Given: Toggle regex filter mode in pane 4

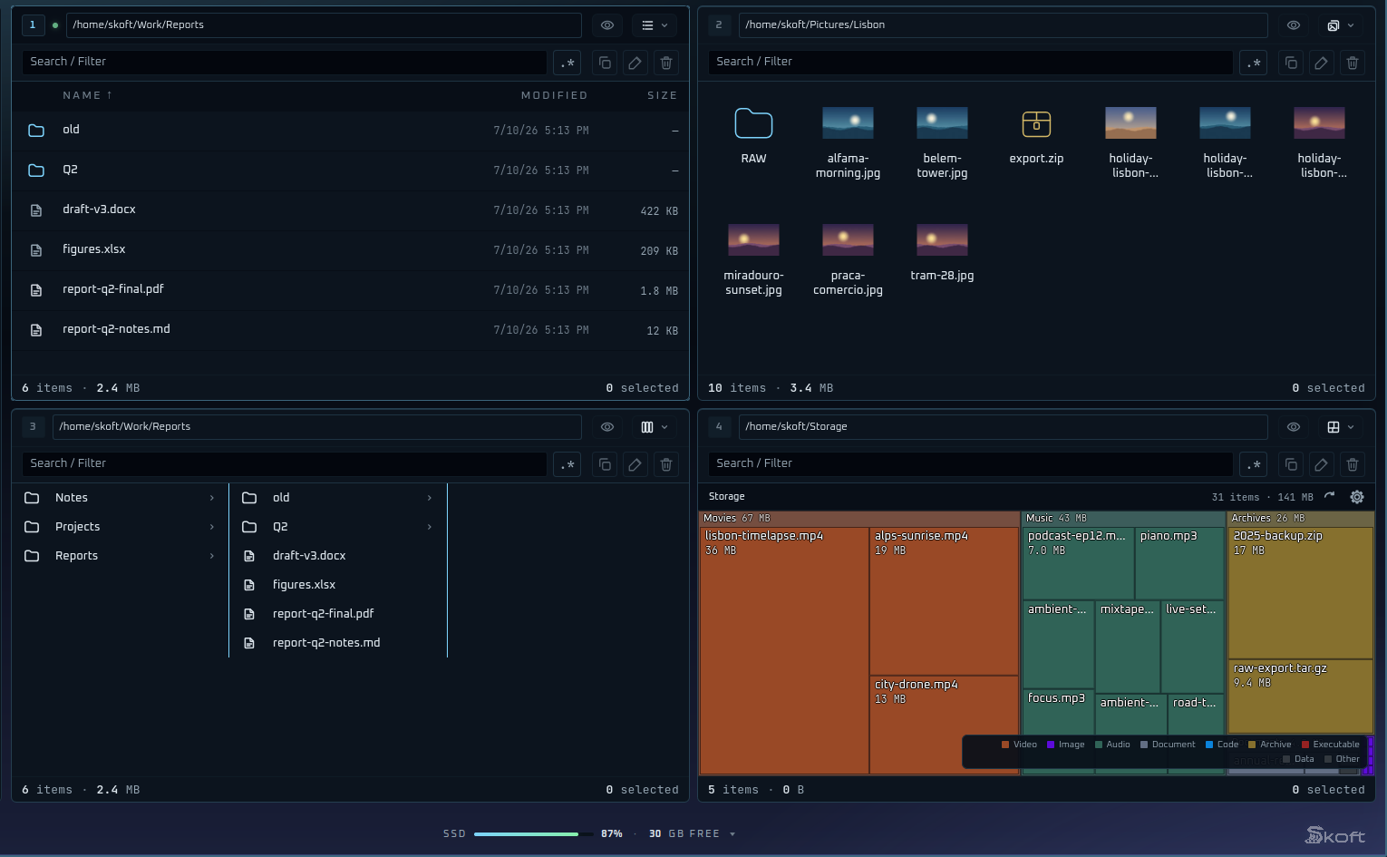Looking at the screenshot, I should pyautogui.click(x=1254, y=464).
